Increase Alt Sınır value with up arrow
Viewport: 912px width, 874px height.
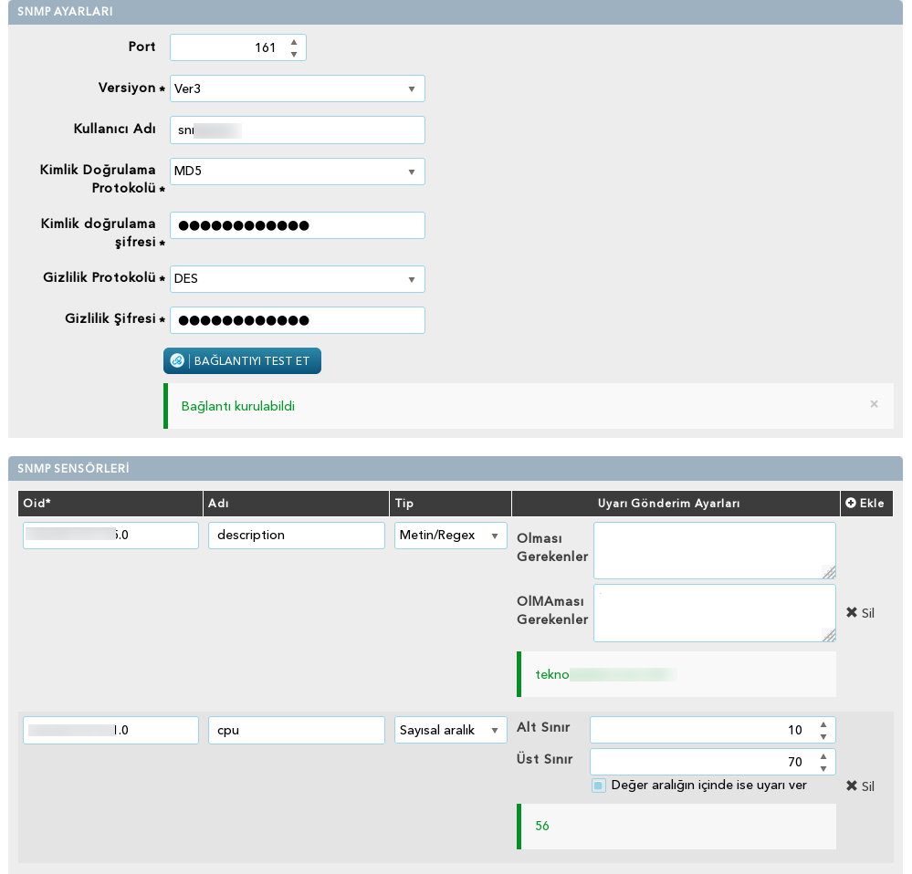(823, 724)
